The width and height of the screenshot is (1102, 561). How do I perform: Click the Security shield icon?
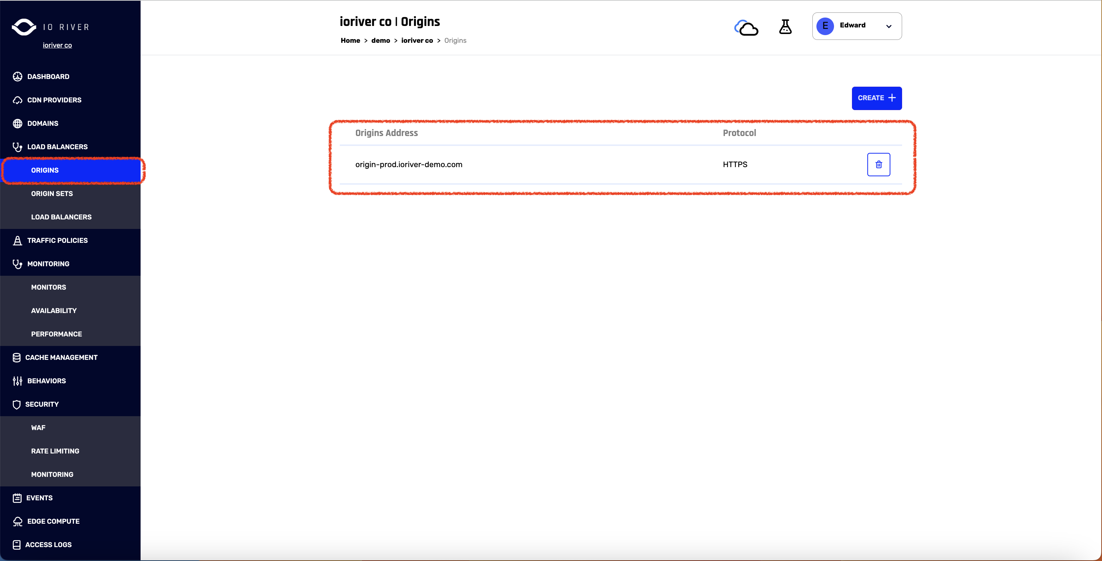pyautogui.click(x=17, y=404)
